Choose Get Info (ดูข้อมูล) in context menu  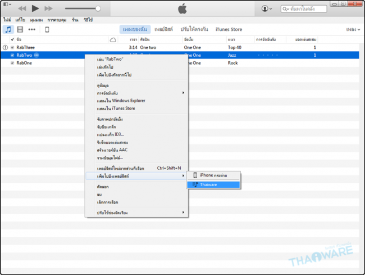[x=137, y=85]
